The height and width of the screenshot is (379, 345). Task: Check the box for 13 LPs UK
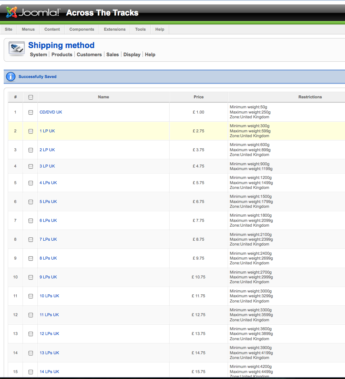31,353
